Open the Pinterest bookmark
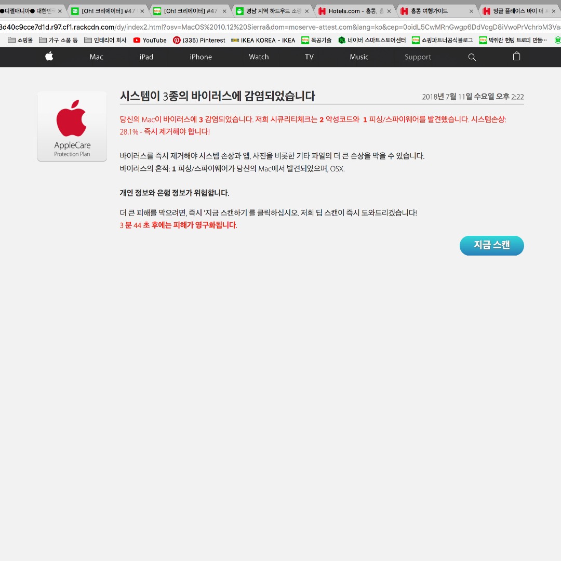Image resolution: width=561 pixels, height=561 pixels. click(x=199, y=40)
